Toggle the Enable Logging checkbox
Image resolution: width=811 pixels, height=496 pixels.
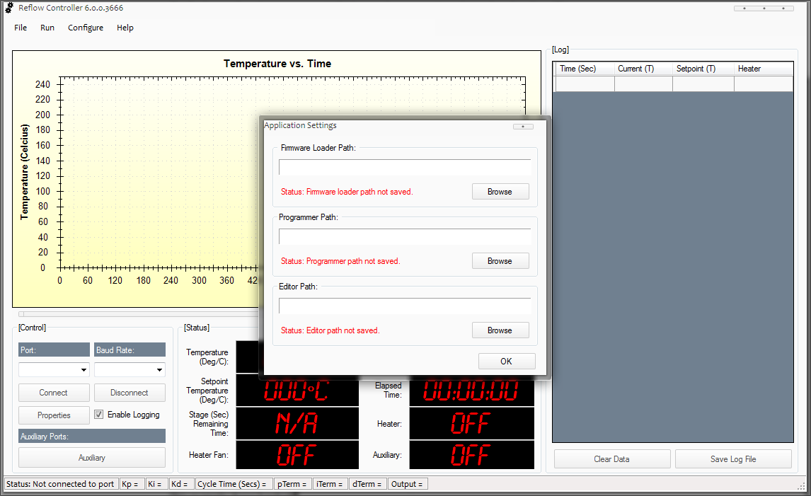(x=99, y=415)
